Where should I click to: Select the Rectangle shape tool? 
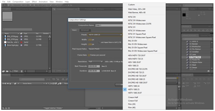(30, 5)
